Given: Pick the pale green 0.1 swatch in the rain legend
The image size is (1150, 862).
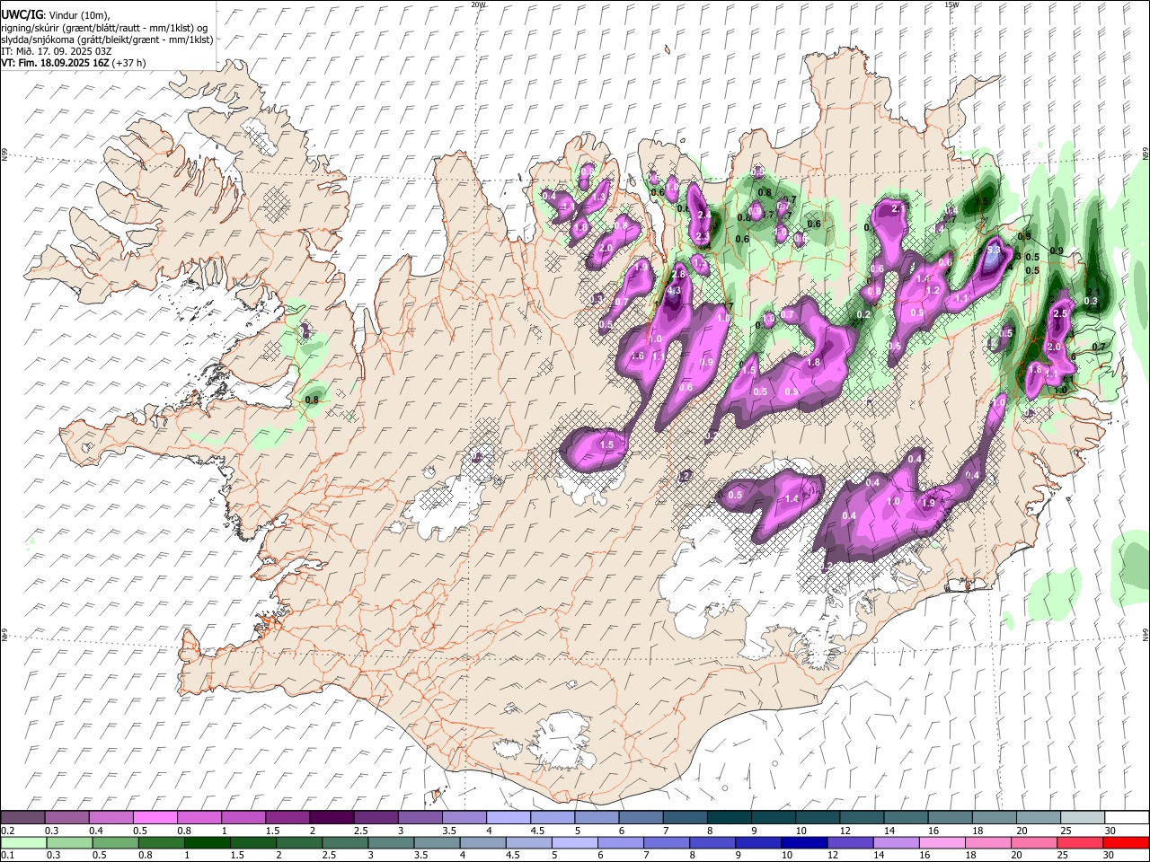Looking at the screenshot, I should (24, 842).
